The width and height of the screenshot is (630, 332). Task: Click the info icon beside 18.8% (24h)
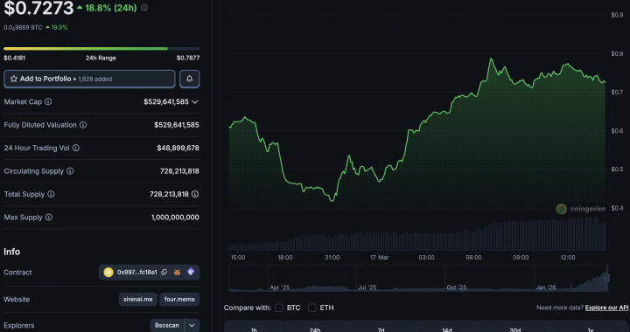coord(144,8)
